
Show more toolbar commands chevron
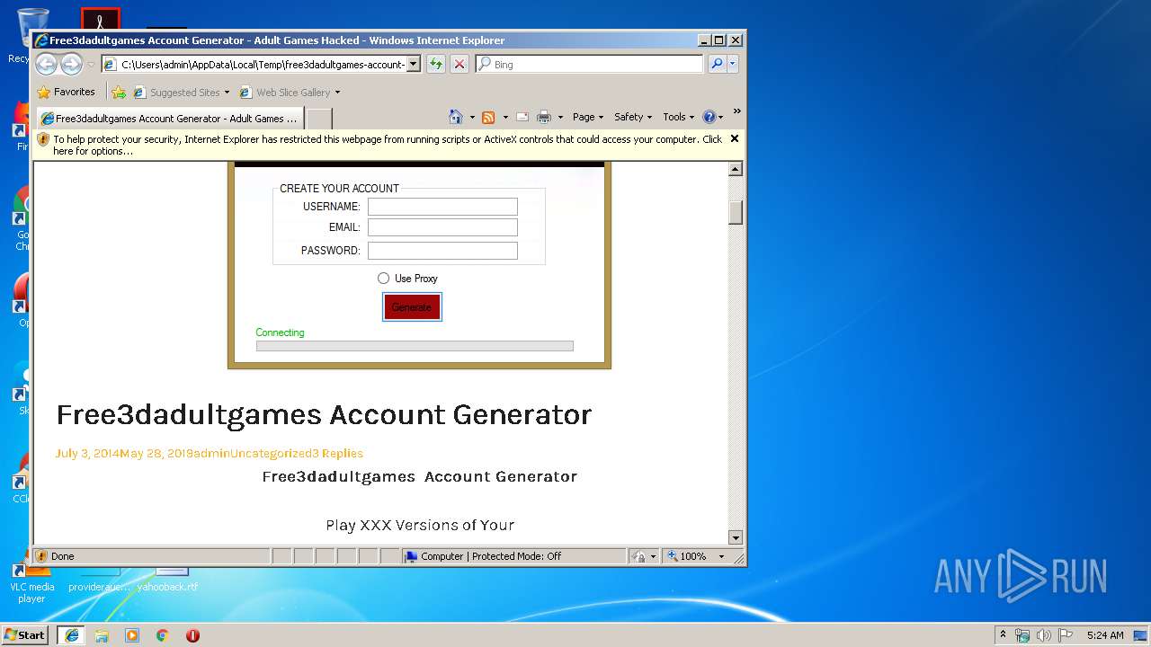point(736,111)
